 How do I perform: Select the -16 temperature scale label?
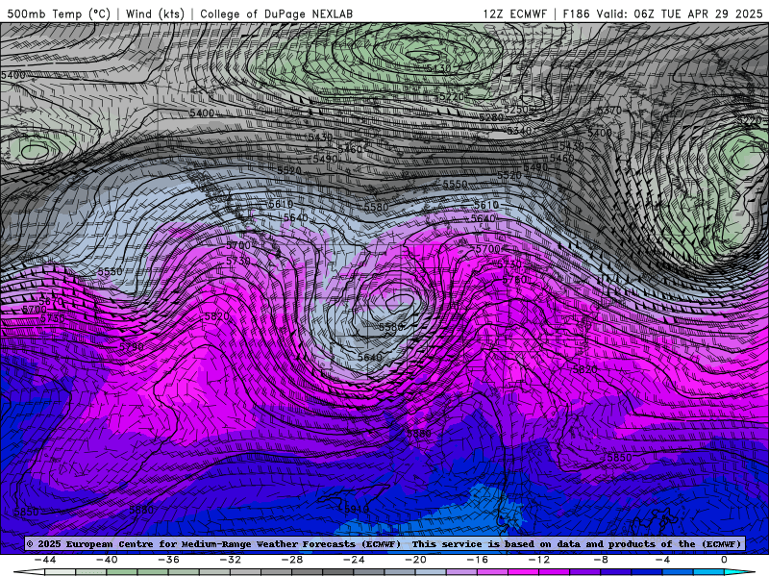(x=478, y=560)
